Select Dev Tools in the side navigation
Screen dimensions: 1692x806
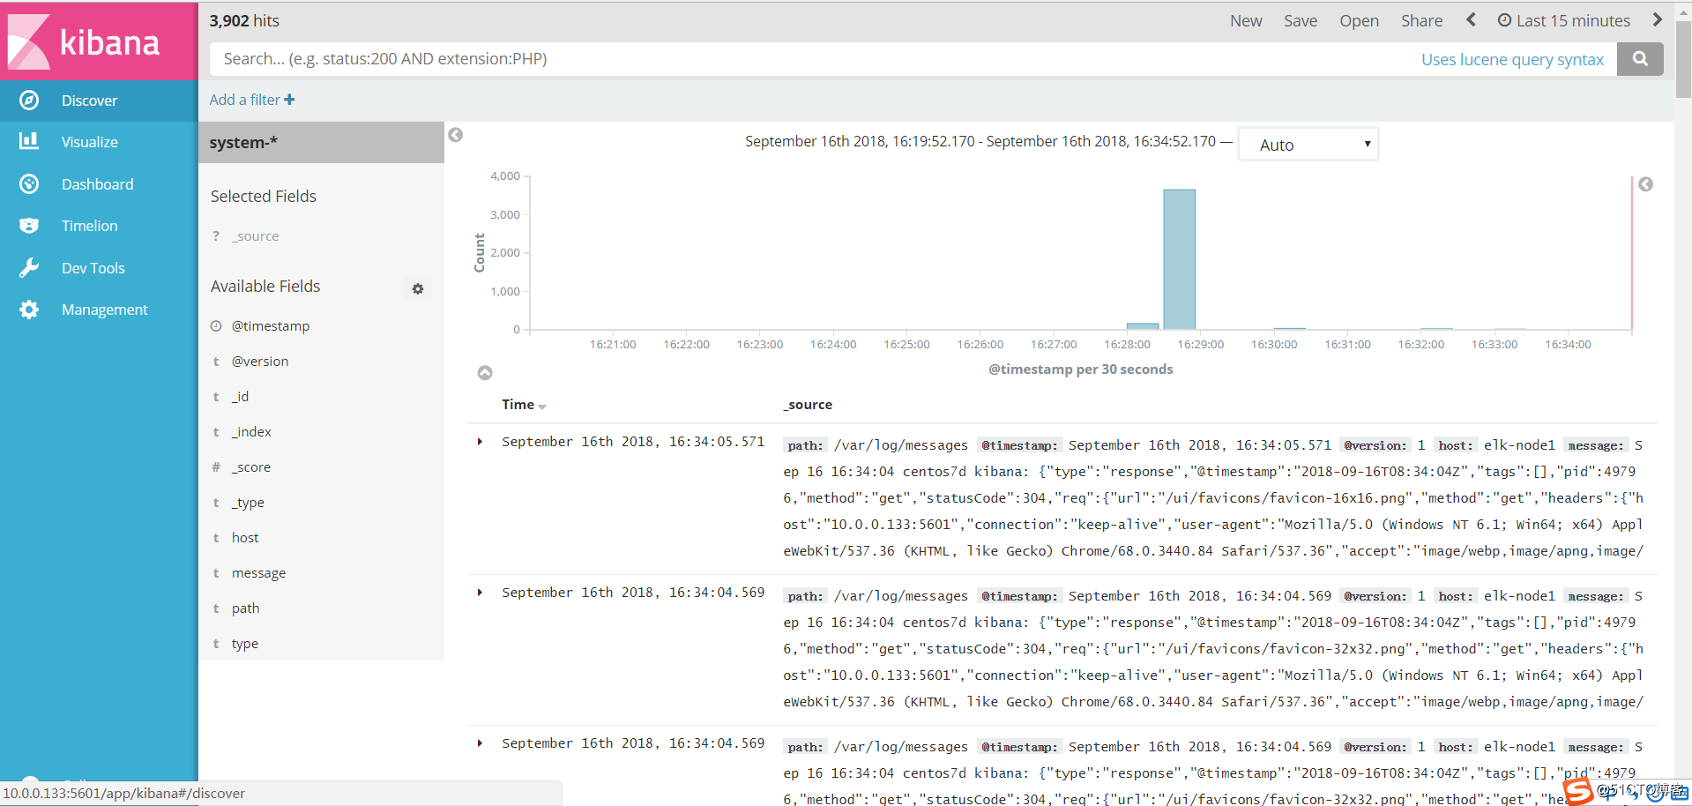93,268
